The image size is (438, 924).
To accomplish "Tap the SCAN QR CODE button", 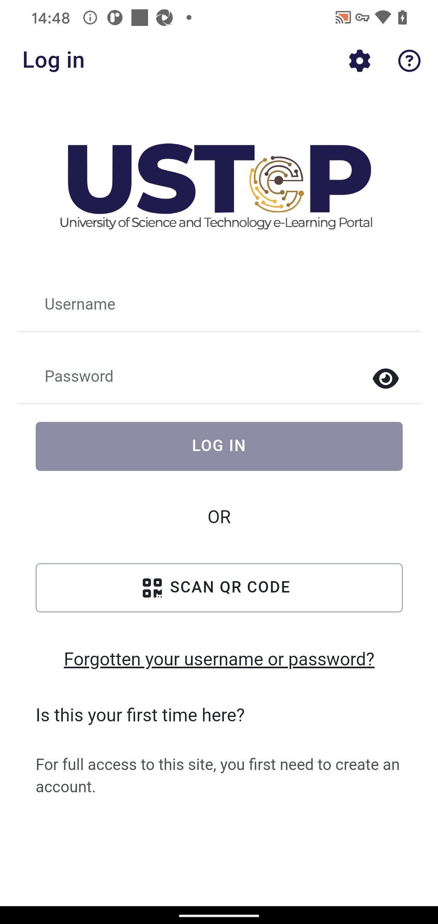I will point(219,587).
